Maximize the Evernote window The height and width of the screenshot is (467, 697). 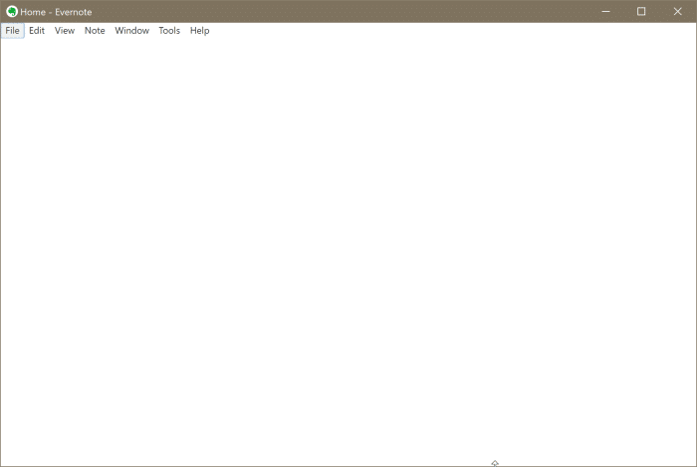tap(641, 12)
